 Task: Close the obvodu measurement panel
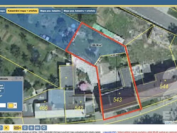point(20,78)
